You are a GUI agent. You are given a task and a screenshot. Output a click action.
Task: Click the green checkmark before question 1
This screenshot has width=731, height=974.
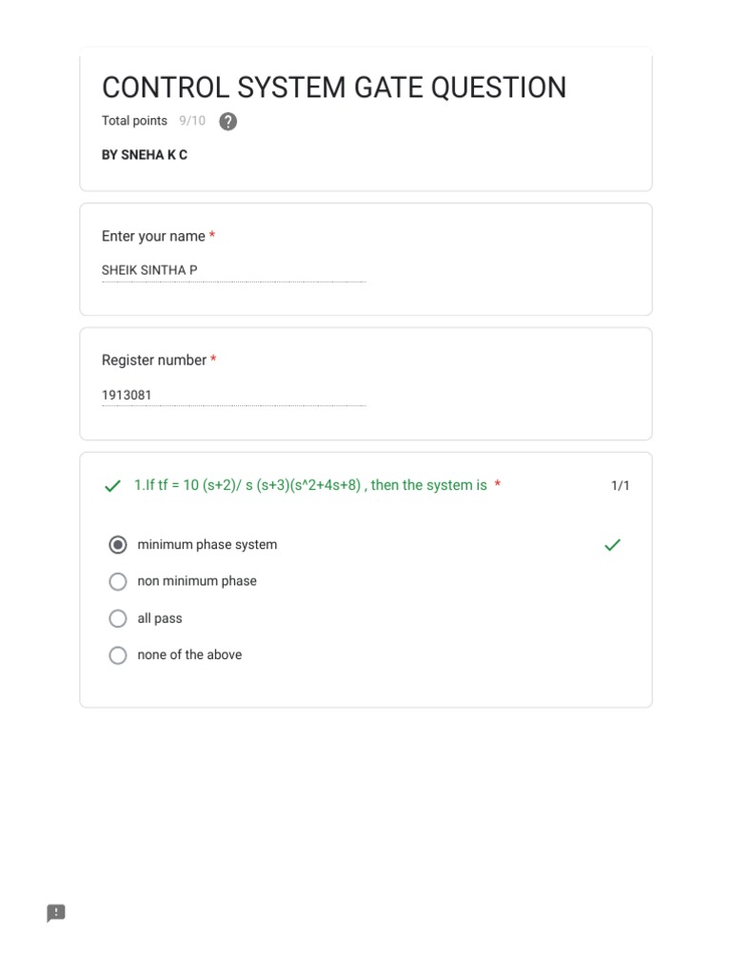coord(113,486)
